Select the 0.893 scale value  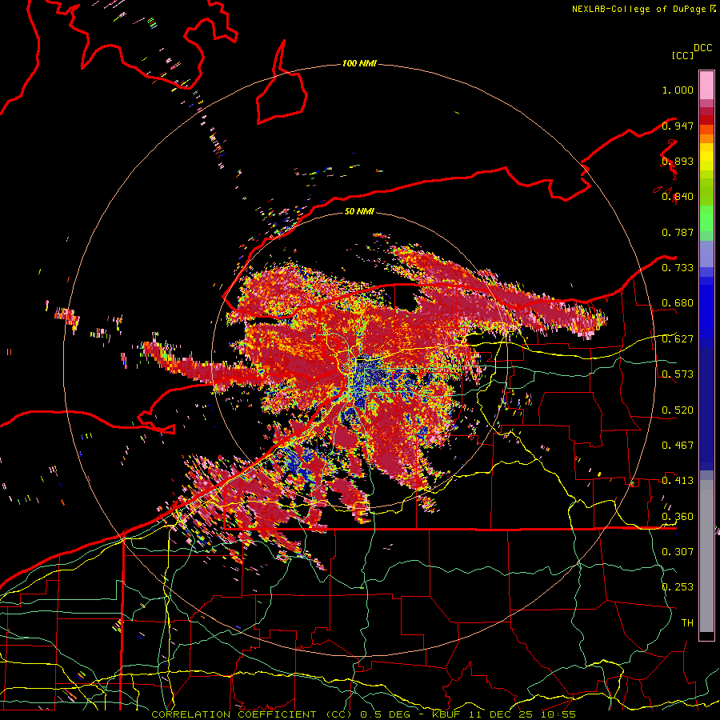point(678,161)
